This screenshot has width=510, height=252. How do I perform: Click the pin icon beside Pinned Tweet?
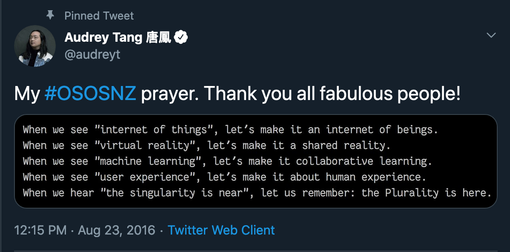(51, 16)
